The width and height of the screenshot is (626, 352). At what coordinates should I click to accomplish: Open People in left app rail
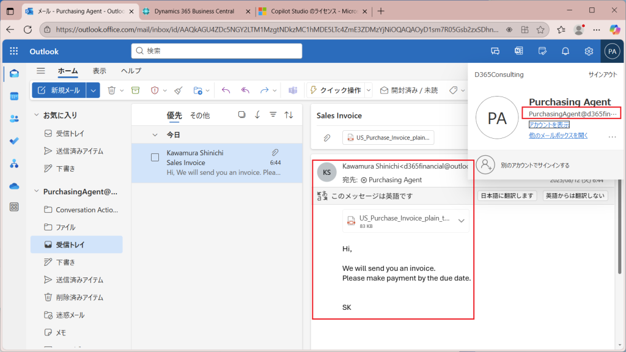click(x=15, y=119)
